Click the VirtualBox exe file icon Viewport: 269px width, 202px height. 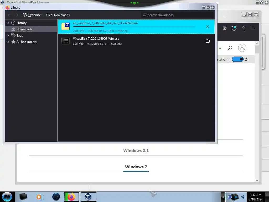coord(65,41)
